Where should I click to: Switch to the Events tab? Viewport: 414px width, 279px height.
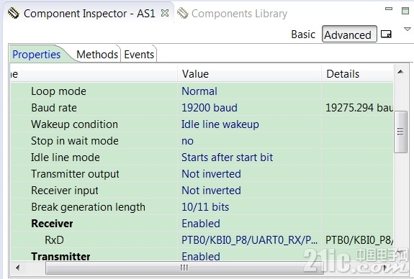tap(139, 55)
